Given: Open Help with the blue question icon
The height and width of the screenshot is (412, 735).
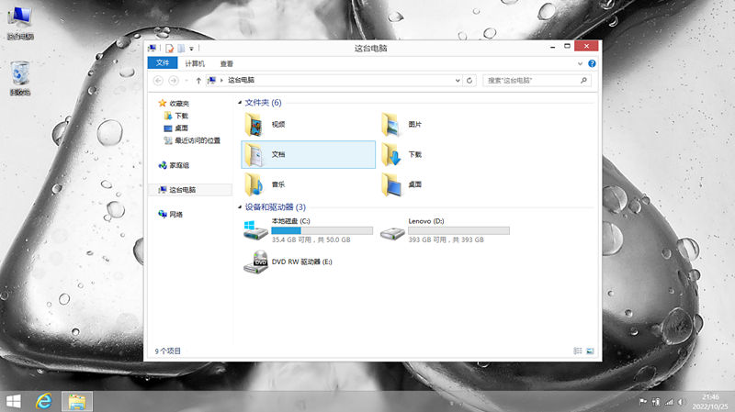Looking at the screenshot, I should [x=592, y=63].
